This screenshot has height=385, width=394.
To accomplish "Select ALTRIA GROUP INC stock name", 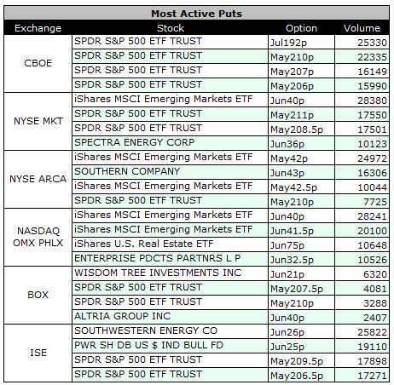I will pos(123,316).
